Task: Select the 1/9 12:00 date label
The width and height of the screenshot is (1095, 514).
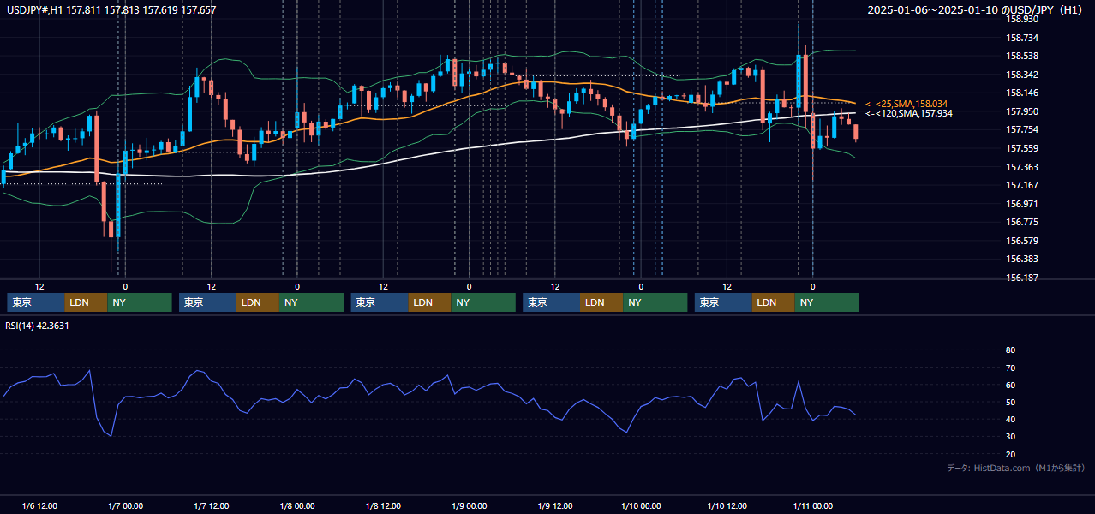Action: [x=555, y=505]
